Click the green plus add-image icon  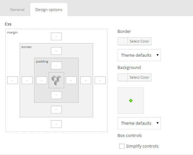click(x=131, y=101)
